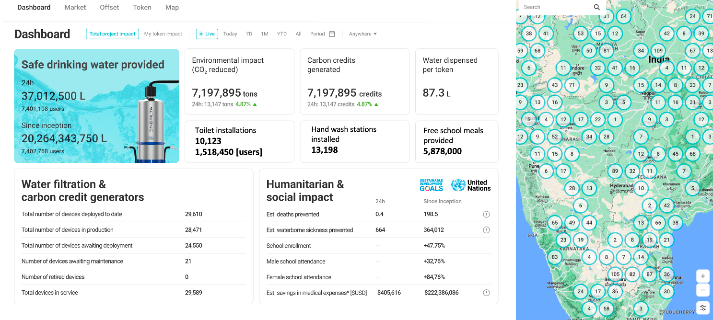713x320 pixels.
Task: Click info icon for waterborne sickness prevented
Action: tap(486, 230)
